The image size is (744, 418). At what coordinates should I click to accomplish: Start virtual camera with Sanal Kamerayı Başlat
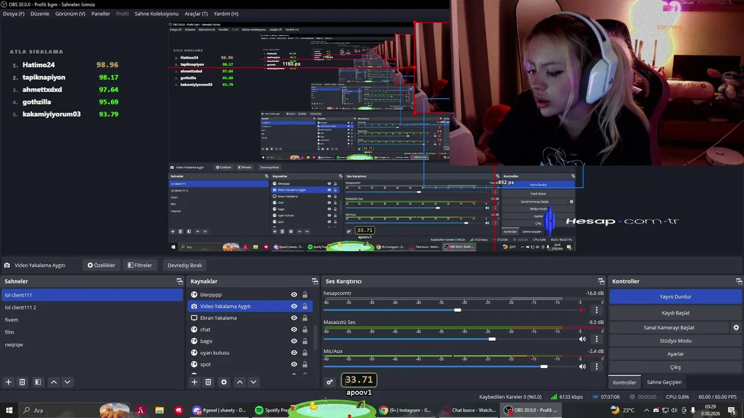[x=669, y=327]
